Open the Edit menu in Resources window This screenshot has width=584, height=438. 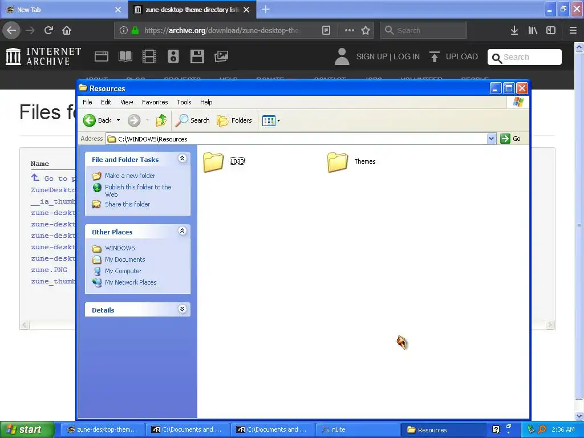(x=106, y=102)
